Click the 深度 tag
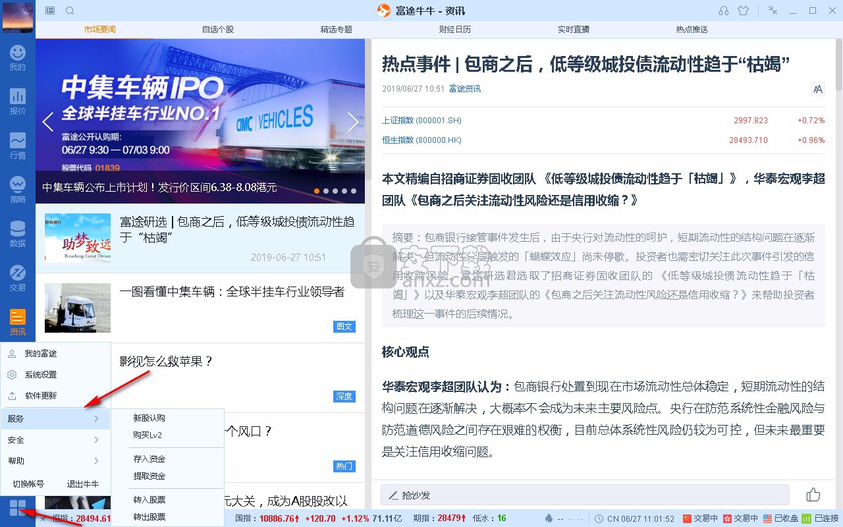The image size is (843, 527). click(x=344, y=397)
